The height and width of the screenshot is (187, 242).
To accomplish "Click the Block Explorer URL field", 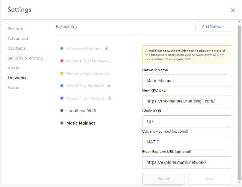I will 186,162.
